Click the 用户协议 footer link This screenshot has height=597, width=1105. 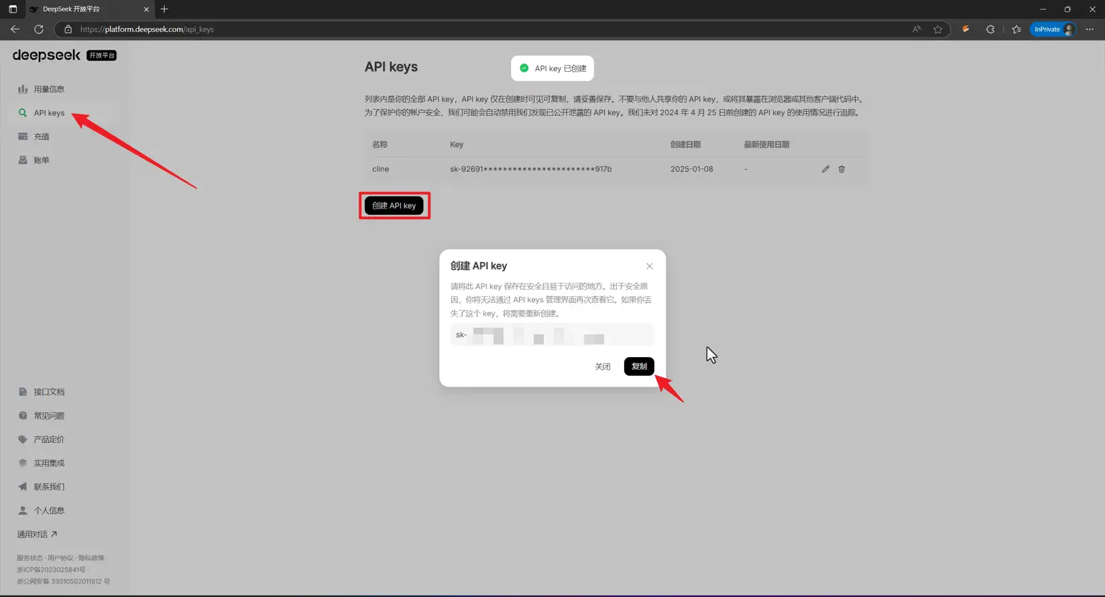pyautogui.click(x=60, y=558)
